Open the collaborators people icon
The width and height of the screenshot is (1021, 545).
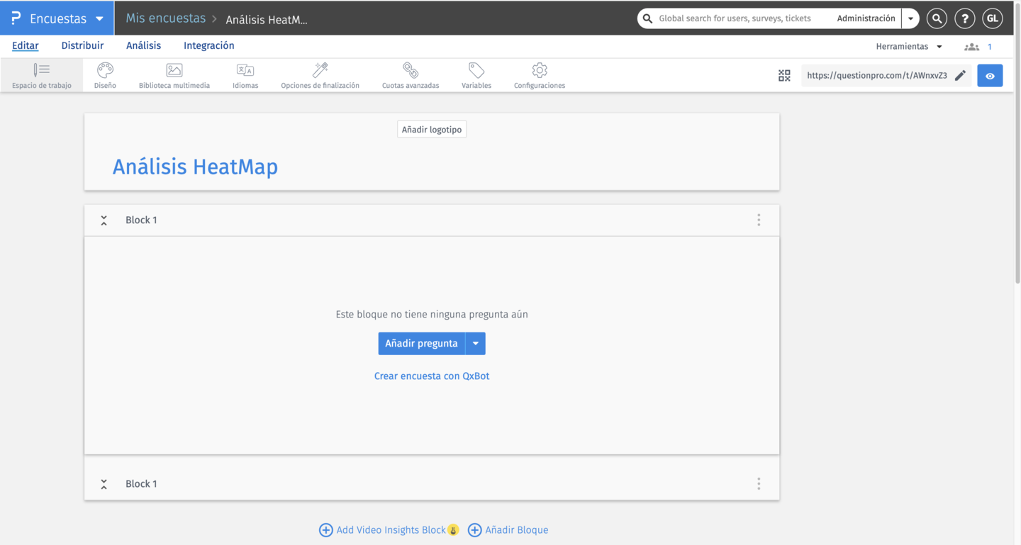pos(971,47)
